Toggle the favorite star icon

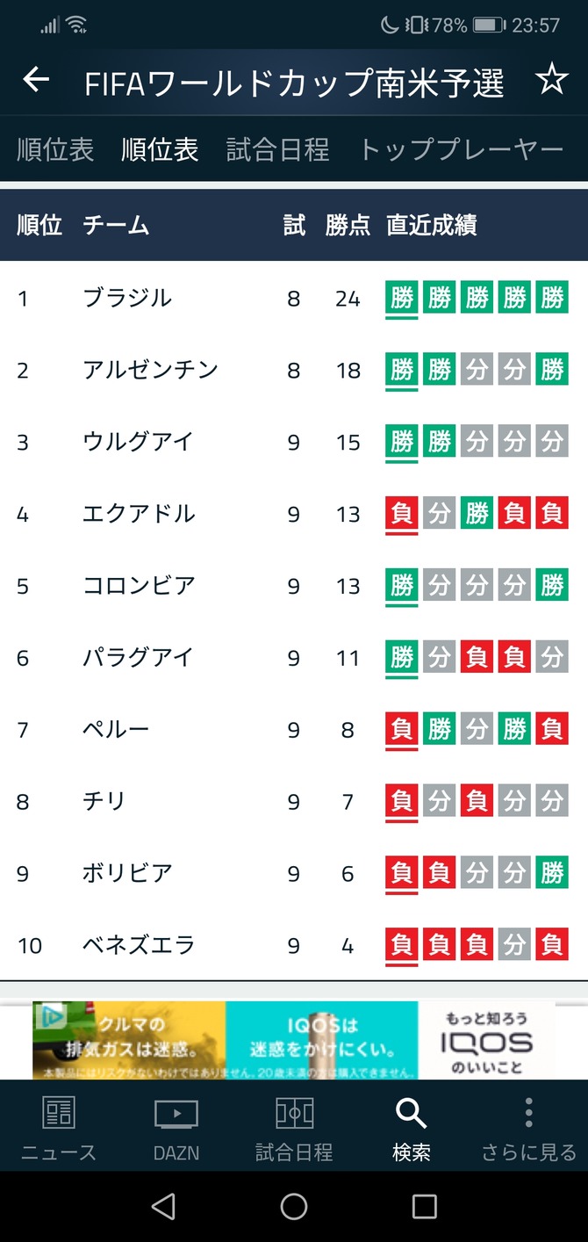point(551,81)
